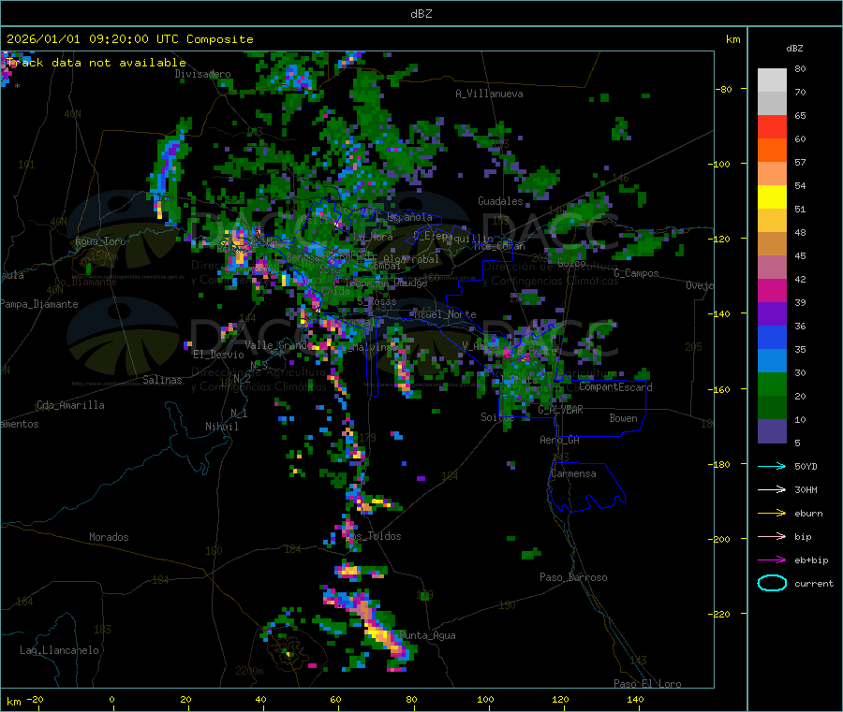843x712 pixels.
Task: Click the 'Track data not available' message
Action: pyautogui.click(x=96, y=63)
